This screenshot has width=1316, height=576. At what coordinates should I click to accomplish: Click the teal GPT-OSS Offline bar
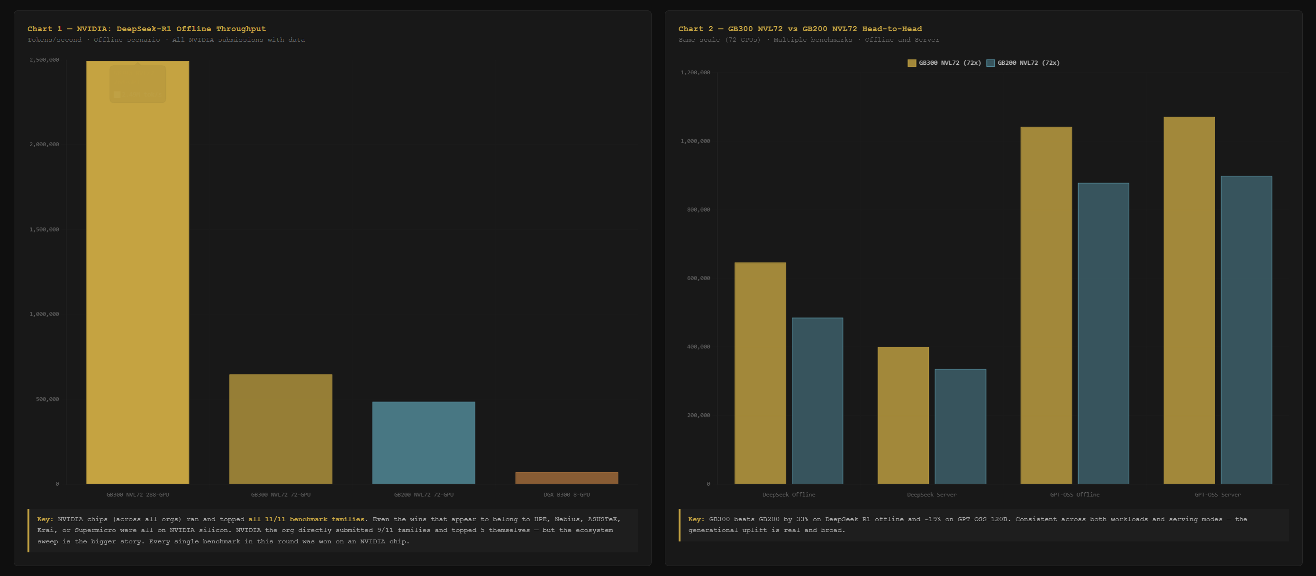tap(1104, 333)
